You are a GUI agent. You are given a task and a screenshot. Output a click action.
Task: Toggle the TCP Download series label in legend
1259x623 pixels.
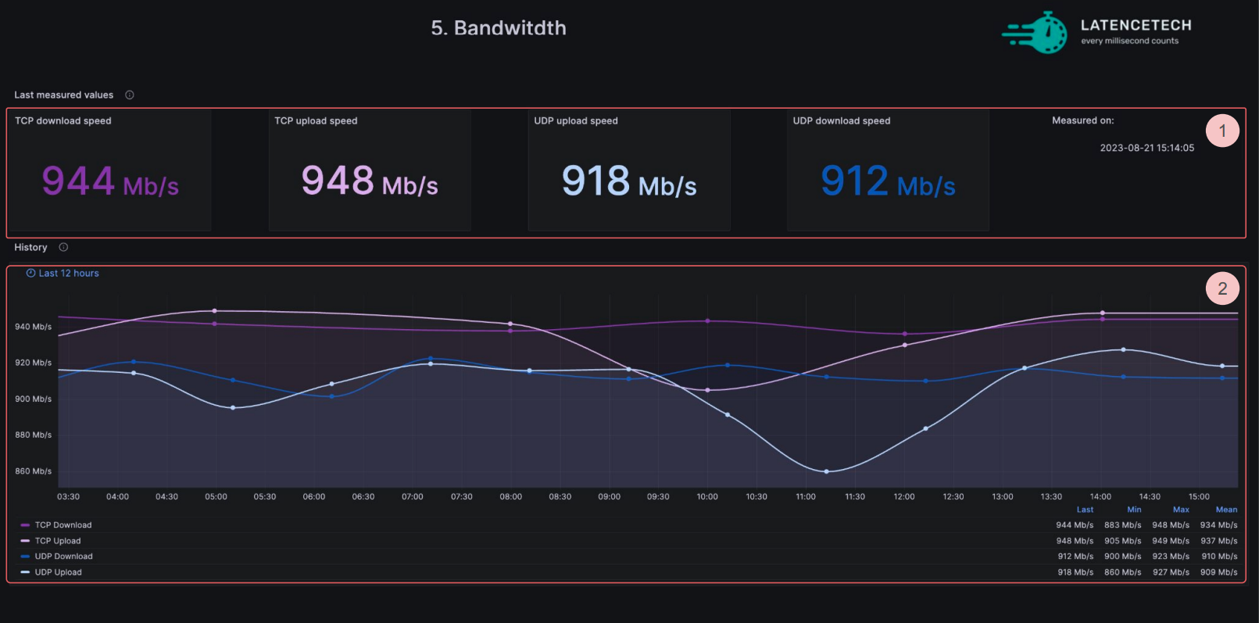pos(63,525)
